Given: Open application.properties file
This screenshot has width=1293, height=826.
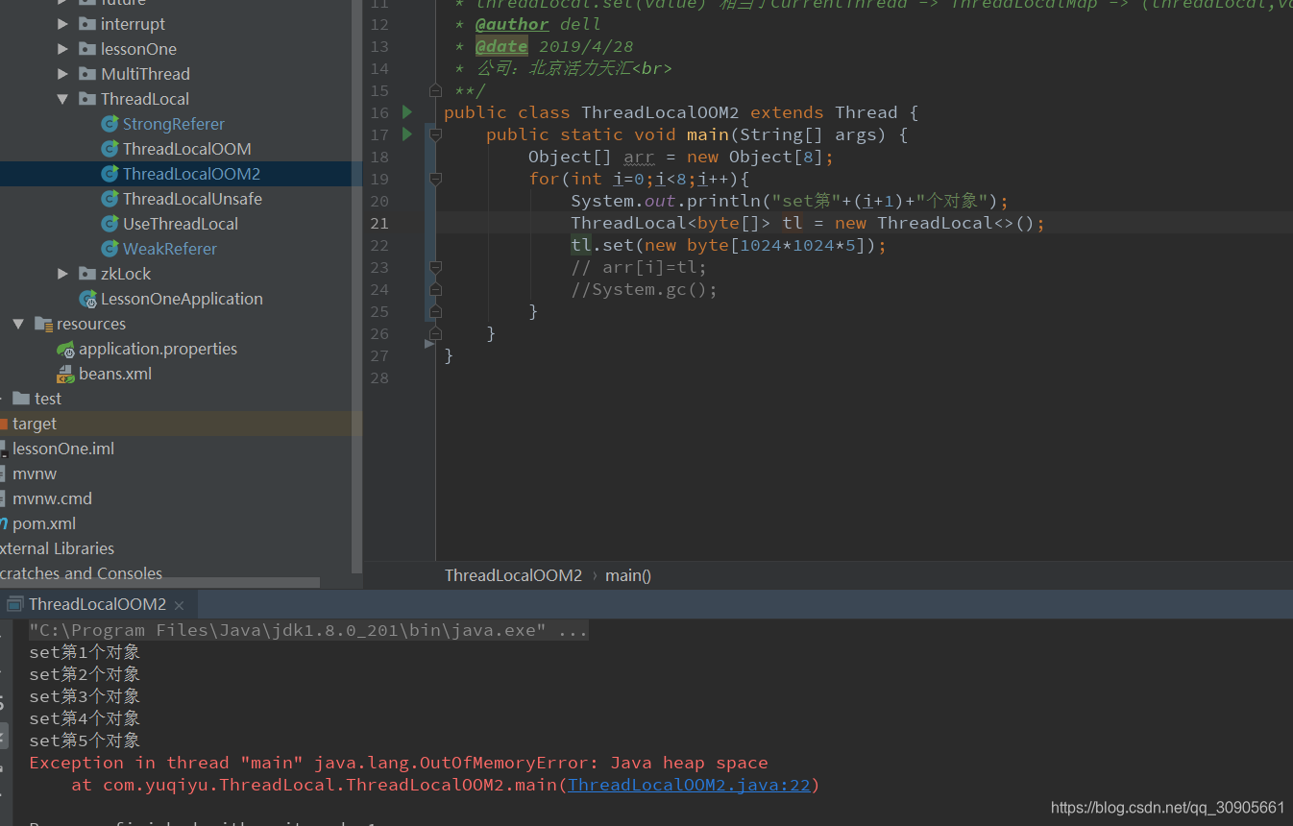Looking at the screenshot, I should pyautogui.click(x=158, y=349).
